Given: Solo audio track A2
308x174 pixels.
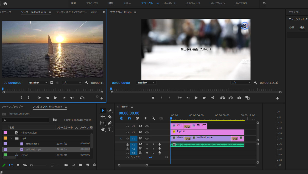Looking at the screenshot, I should click(153, 149).
